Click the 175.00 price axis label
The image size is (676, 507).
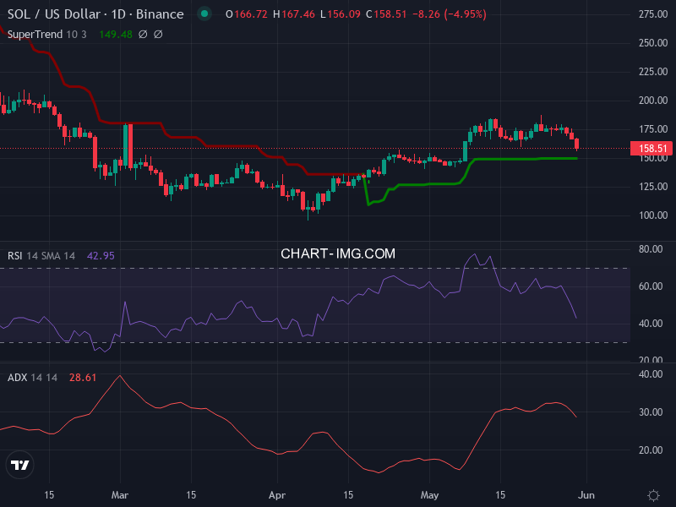pyautogui.click(x=653, y=129)
